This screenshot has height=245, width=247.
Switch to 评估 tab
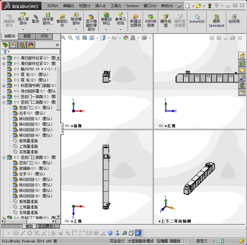(x=44, y=36)
